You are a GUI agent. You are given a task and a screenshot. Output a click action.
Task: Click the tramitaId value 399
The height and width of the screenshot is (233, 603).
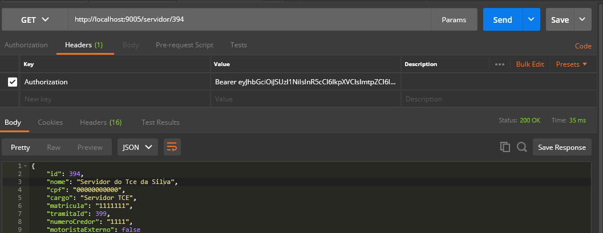coord(102,214)
